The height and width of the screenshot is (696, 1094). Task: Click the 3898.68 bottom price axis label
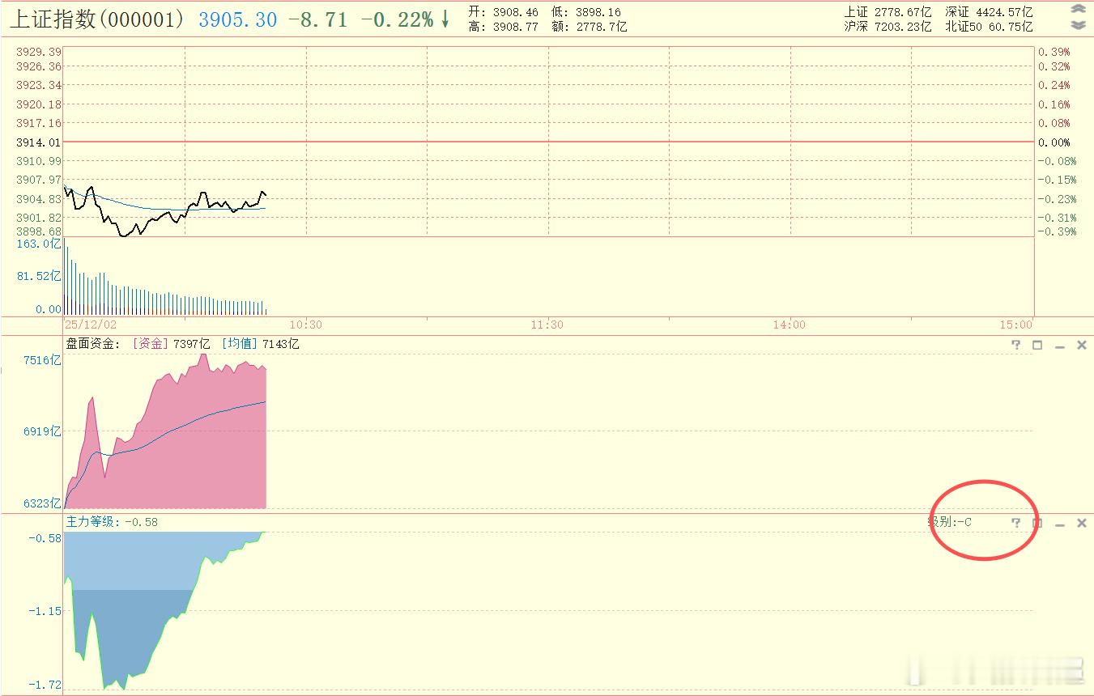(x=39, y=231)
